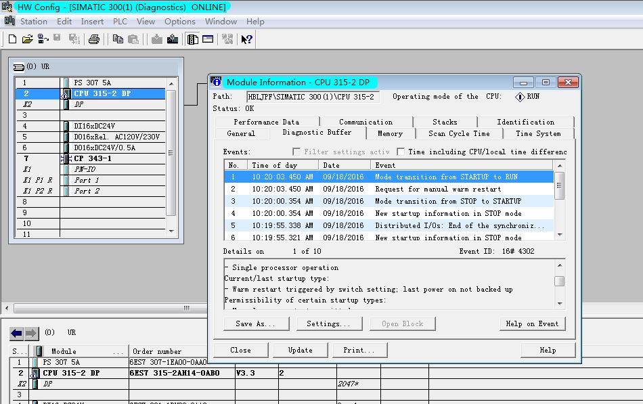Click the Close button in dialog

(241, 350)
